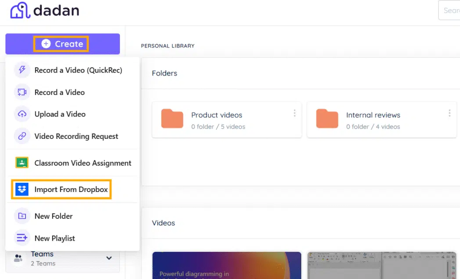Select Classroom Video Assignment from the menu
460x279 pixels.
point(83,163)
